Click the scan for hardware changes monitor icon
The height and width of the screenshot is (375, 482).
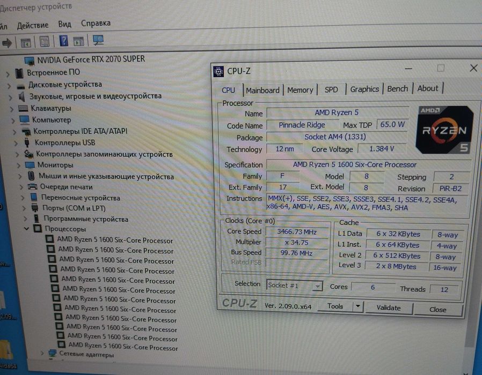point(98,40)
